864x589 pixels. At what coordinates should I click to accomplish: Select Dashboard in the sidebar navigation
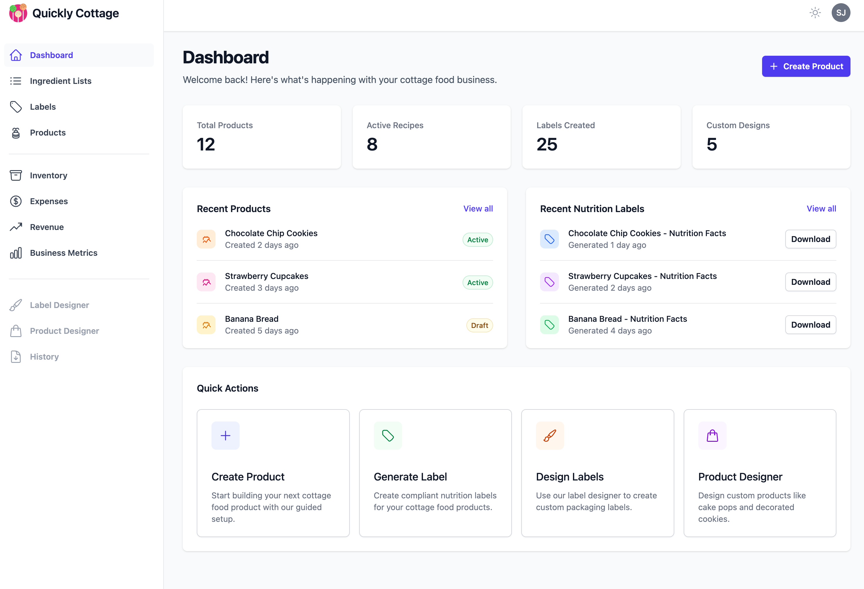point(51,55)
